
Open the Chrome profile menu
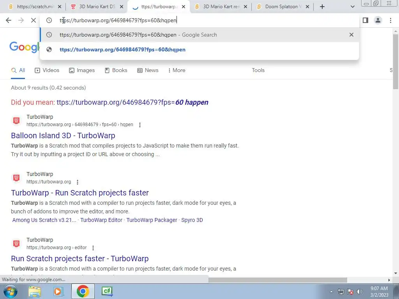coord(378,20)
